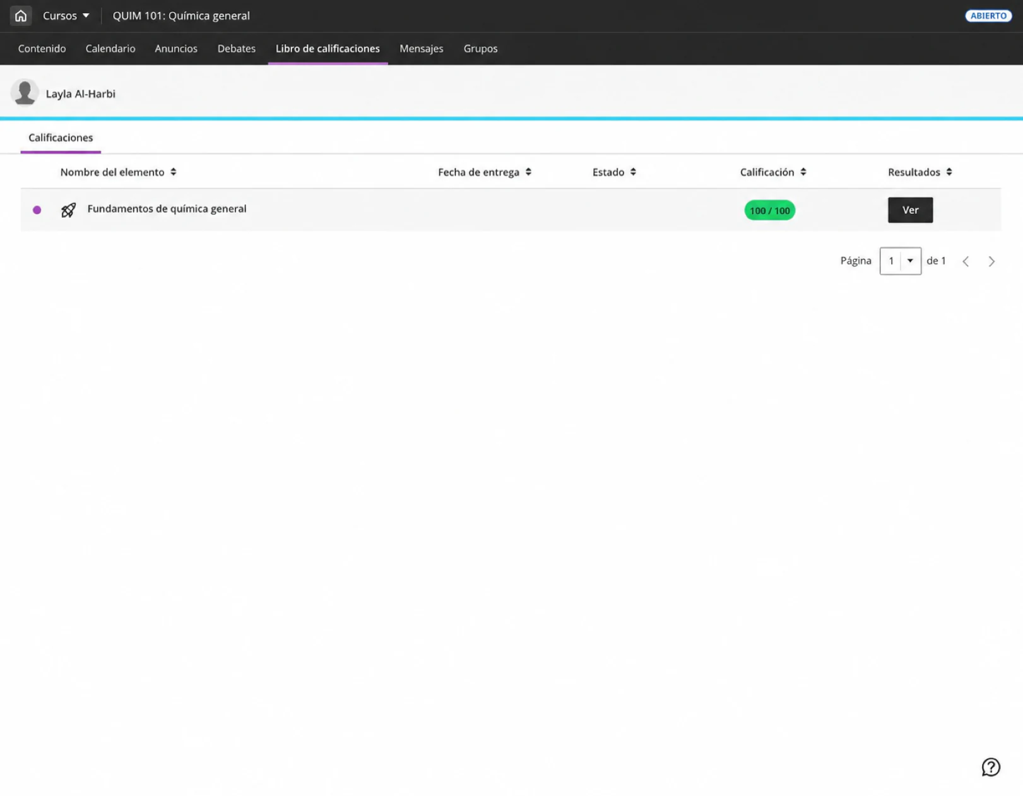Image resolution: width=1023 pixels, height=796 pixels.
Task: Open the Página number dropdown
Action: tap(900, 261)
